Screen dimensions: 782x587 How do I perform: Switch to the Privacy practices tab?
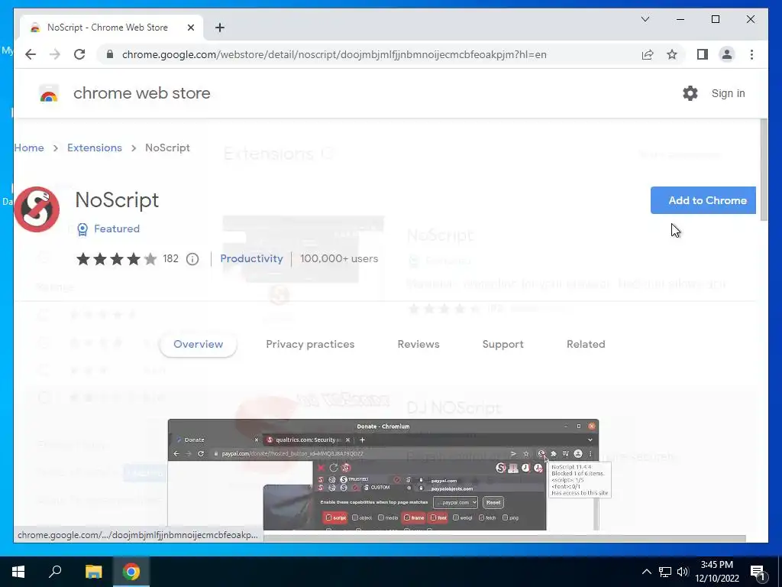pos(310,344)
